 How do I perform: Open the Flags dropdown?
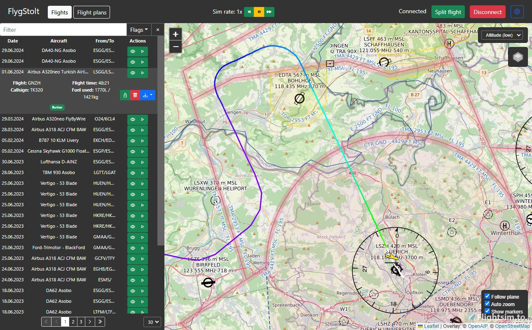pyautogui.click(x=139, y=30)
